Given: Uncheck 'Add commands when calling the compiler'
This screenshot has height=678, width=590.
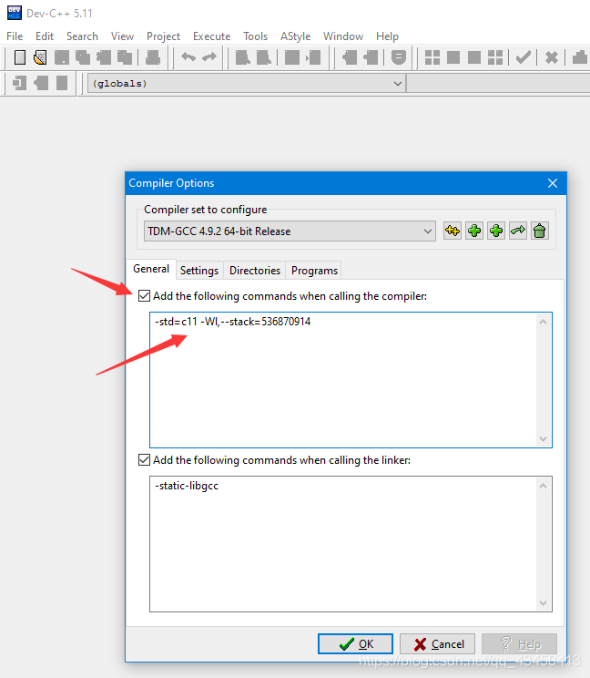Looking at the screenshot, I should point(144,296).
